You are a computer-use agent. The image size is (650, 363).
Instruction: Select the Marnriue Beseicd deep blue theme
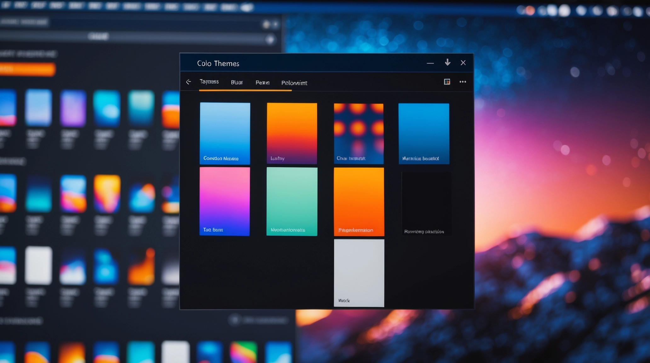[424, 133]
